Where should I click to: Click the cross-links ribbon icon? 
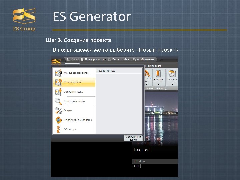point(147,73)
